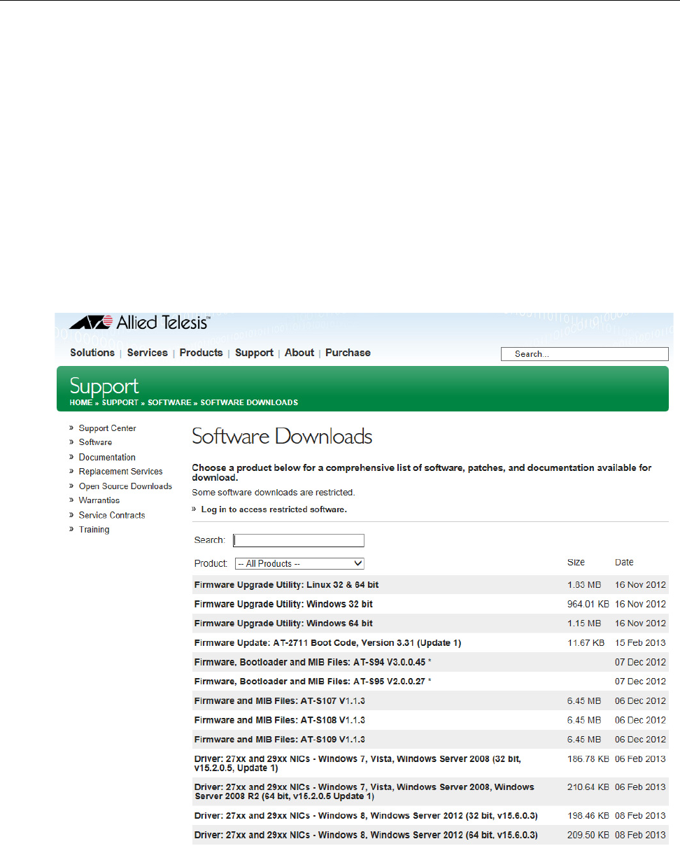Screen dimensions: 680x846
Task: Go to HOME in the breadcrumb
Action: click(x=80, y=403)
